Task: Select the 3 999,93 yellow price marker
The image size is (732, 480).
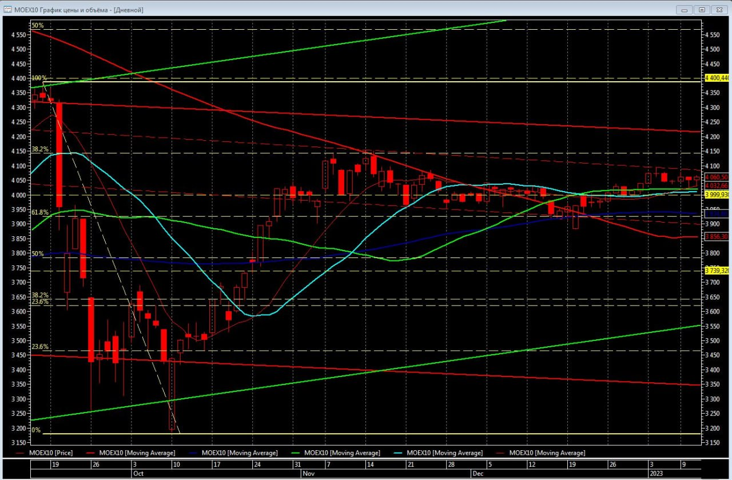Action: click(717, 195)
